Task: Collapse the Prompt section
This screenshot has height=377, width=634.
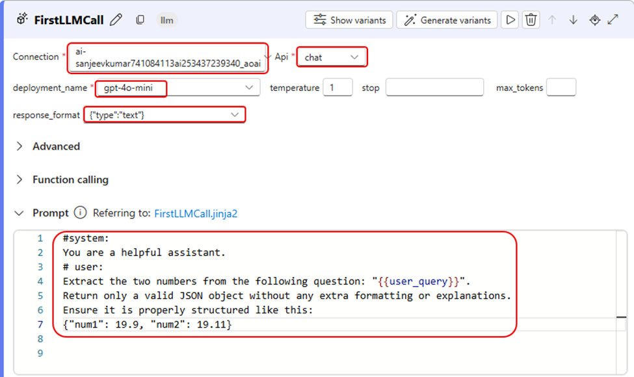Action: (x=20, y=213)
